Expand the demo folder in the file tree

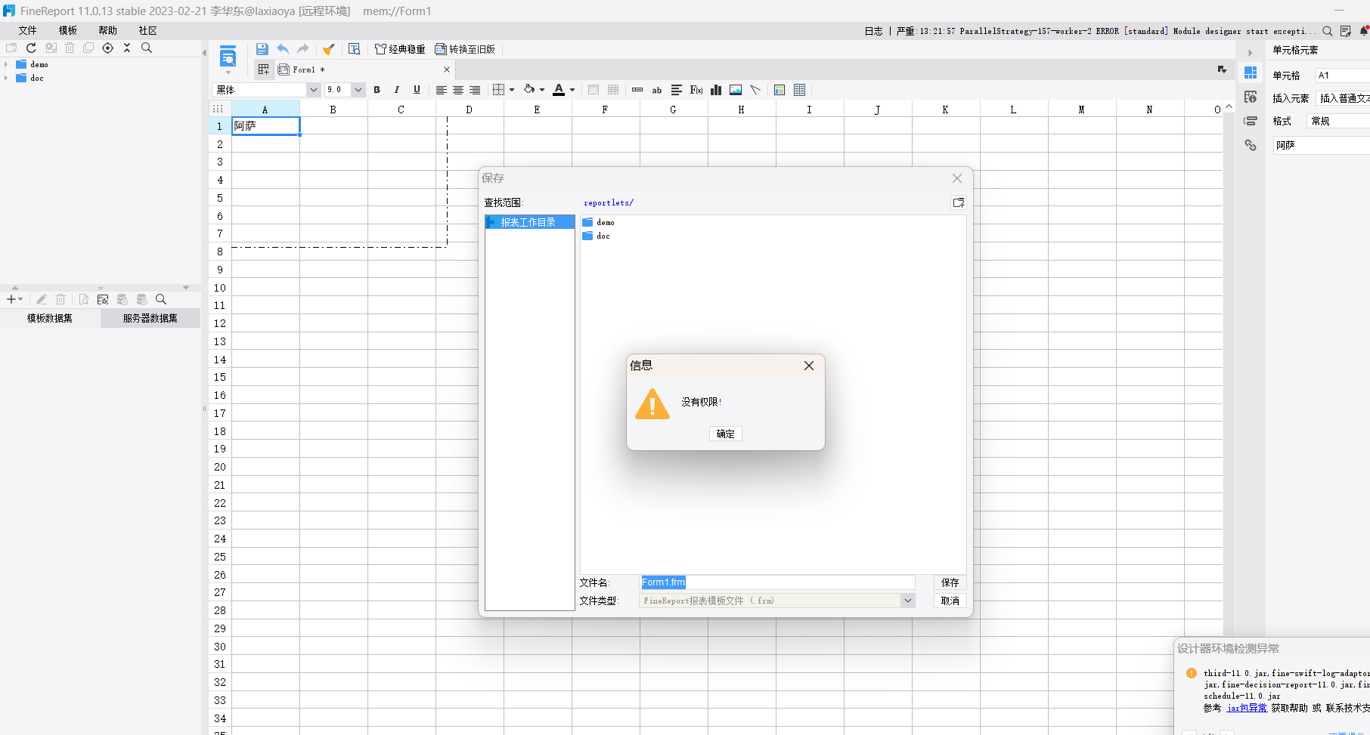[6, 64]
